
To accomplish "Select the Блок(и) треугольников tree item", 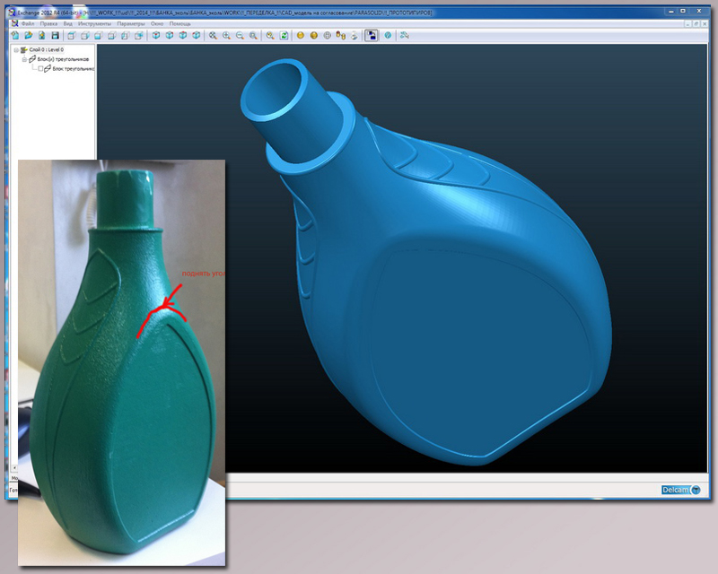I will [63, 59].
